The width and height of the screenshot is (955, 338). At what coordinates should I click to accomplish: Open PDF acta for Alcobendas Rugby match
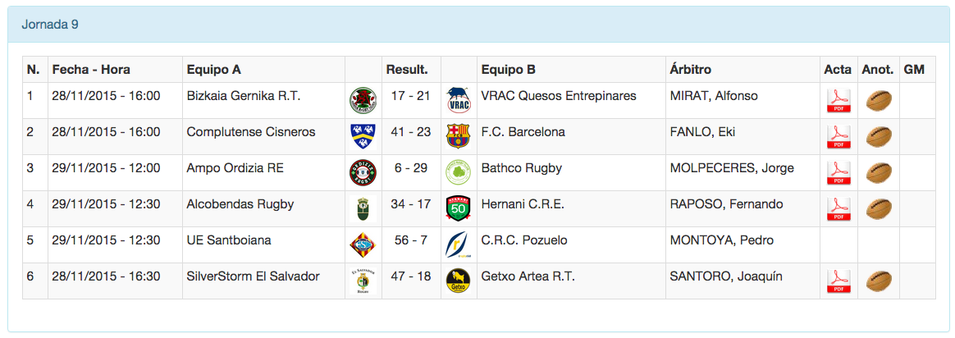tap(838, 209)
